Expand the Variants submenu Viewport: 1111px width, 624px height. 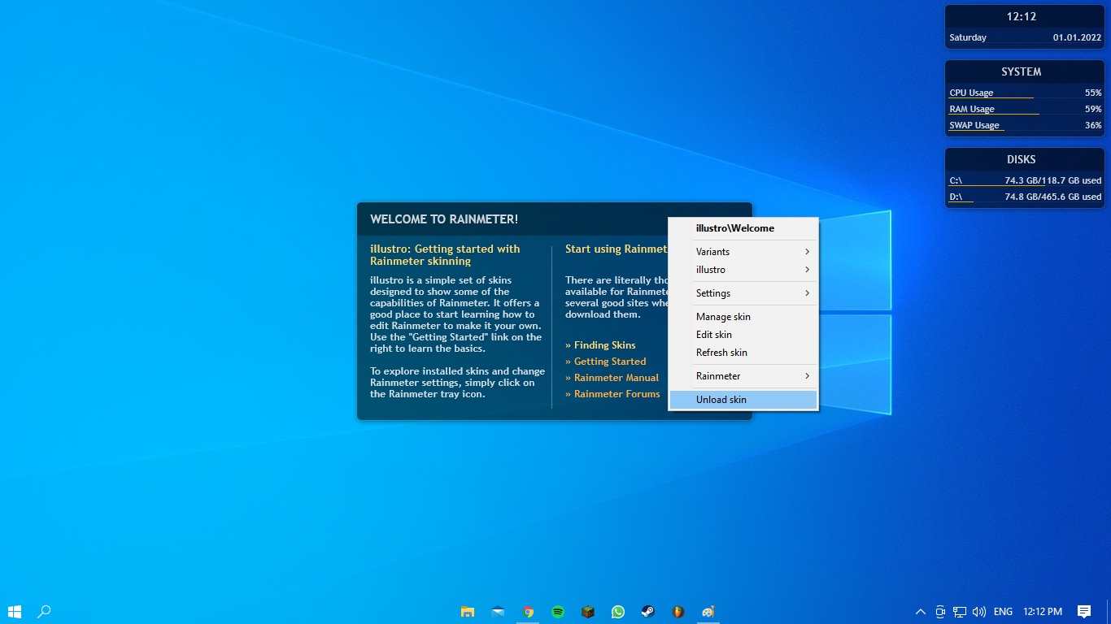tap(743, 252)
